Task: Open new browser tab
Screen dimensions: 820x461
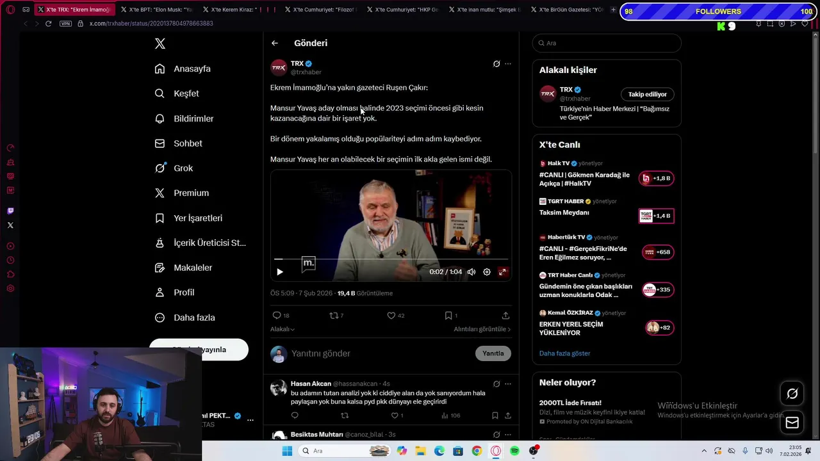Action: [x=613, y=10]
